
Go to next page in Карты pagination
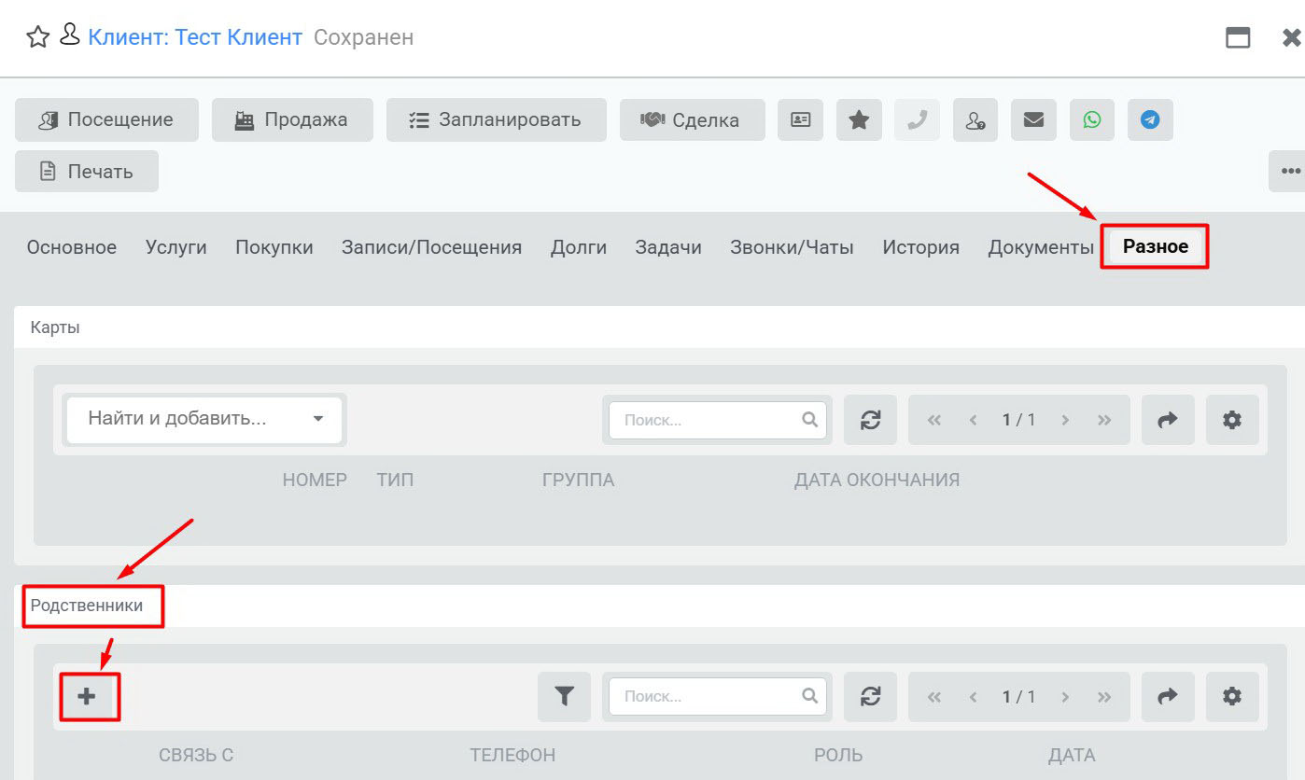click(1065, 420)
